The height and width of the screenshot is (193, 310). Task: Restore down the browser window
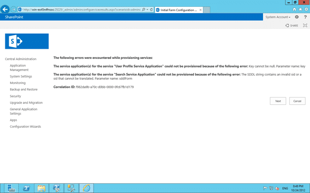pyautogui.click(x=295, y=2)
